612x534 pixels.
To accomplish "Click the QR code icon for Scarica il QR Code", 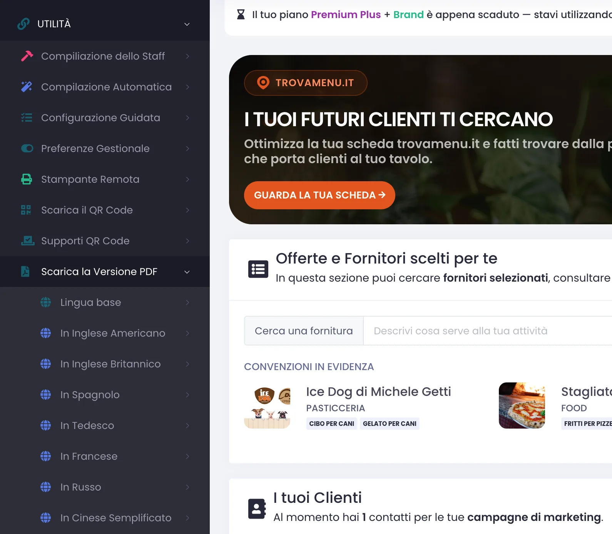I will coord(26,210).
